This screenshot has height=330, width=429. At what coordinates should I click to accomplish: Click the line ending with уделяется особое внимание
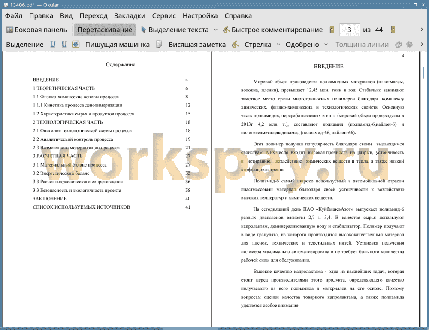270,306
